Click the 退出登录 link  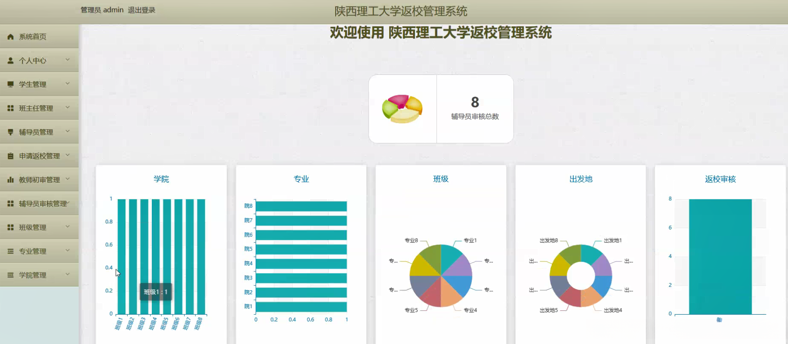[141, 10]
